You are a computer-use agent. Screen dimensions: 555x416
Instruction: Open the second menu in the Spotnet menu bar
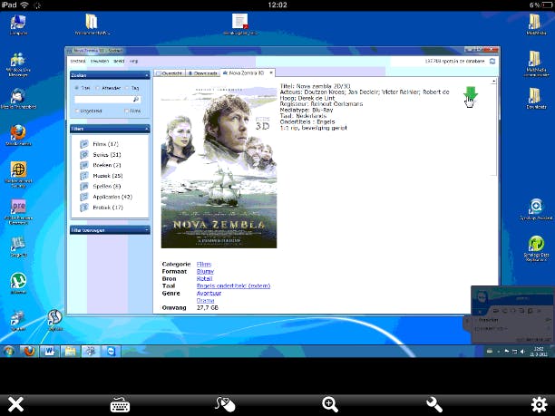click(x=100, y=62)
